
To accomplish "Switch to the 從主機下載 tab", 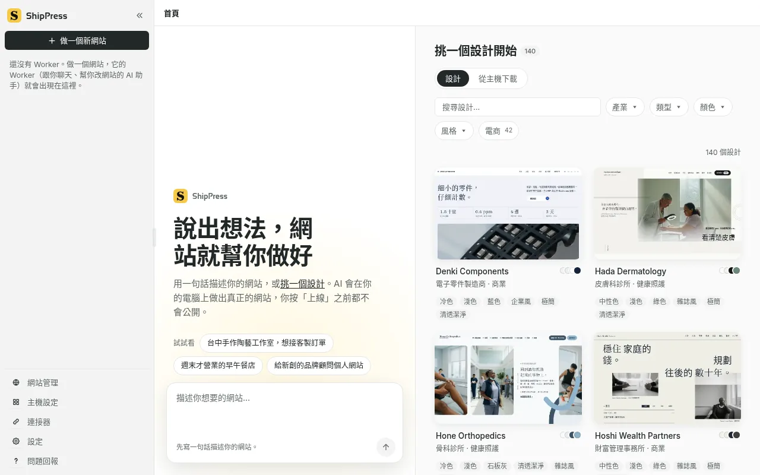I will pyautogui.click(x=498, y=78).
